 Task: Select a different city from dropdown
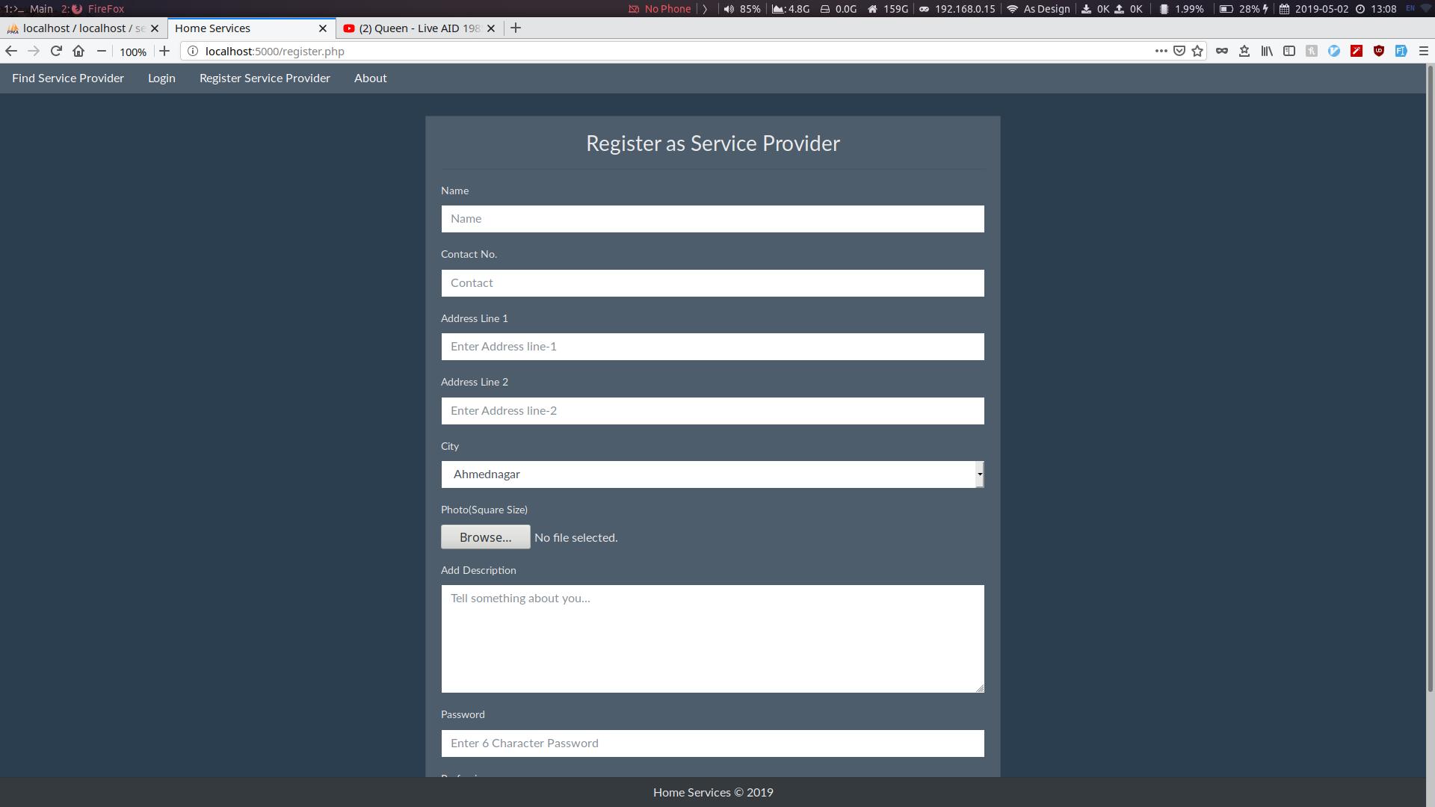pyautogui.click(x=978, y=474)
